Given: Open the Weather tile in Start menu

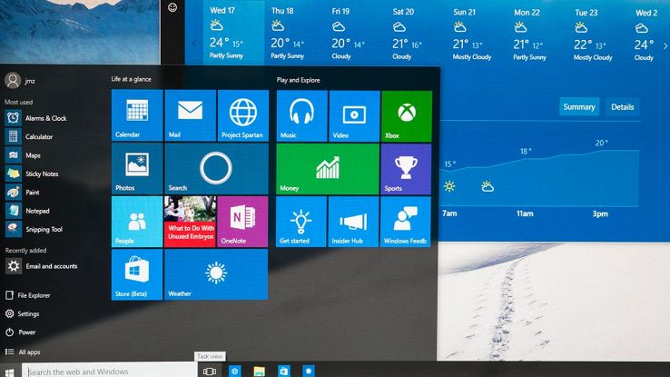Looking at the screenshot, I should [216, 274].
